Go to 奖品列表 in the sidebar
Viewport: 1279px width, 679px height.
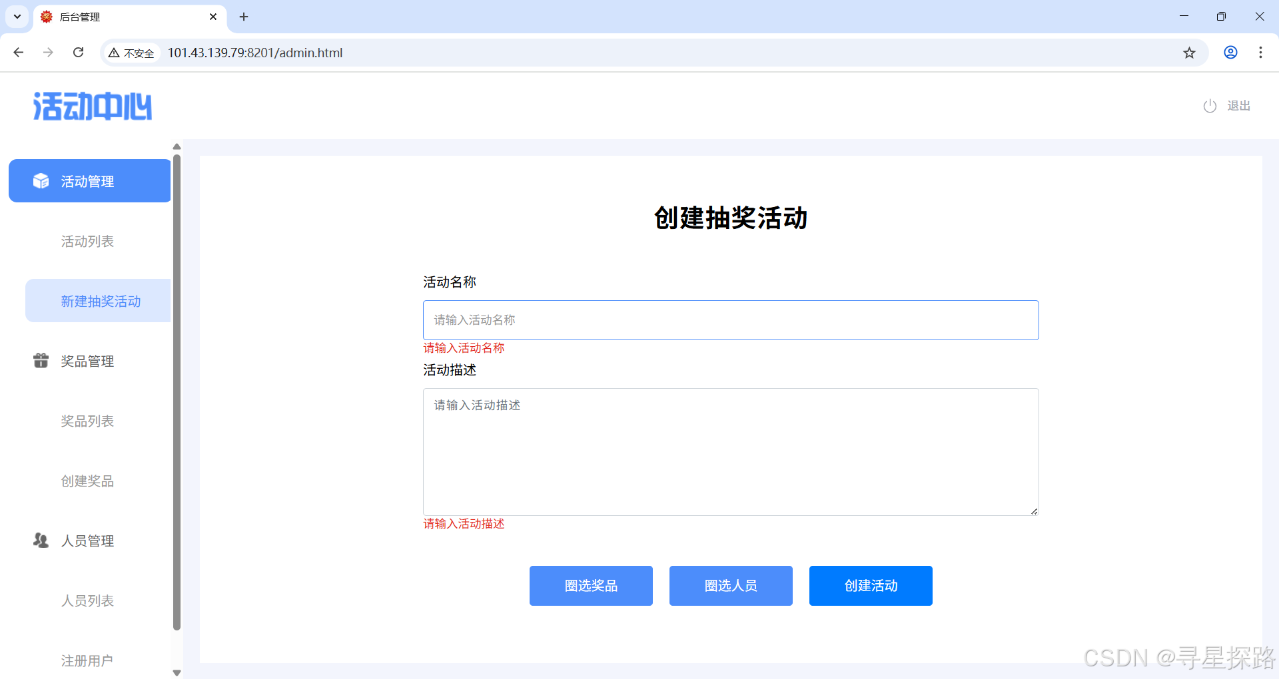coord(87,421)
